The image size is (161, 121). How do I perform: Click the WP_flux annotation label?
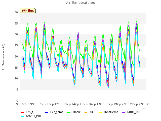pyautogui.click(x=28, y=11)
